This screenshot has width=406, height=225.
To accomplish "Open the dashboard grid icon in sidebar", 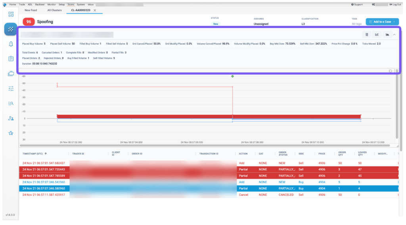I will pos(11,14).
